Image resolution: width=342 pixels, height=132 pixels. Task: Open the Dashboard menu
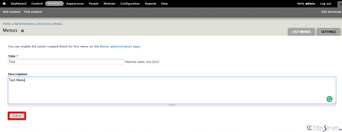pyautogui.click(x=18, y=4)
